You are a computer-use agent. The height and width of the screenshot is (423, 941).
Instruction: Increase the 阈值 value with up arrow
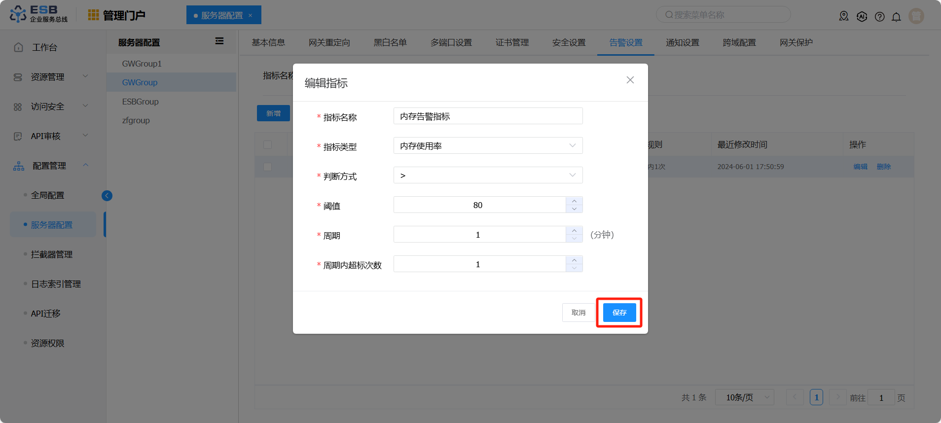[574, 201]
